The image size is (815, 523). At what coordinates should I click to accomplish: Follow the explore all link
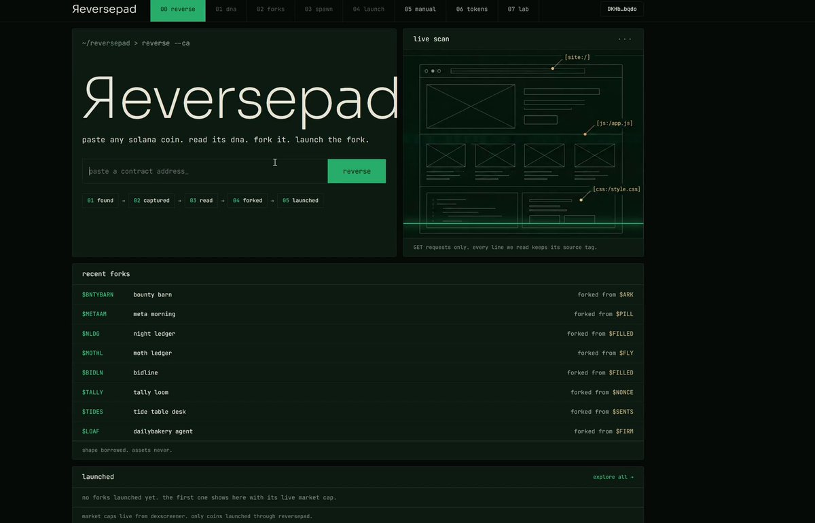coord(613,477)
